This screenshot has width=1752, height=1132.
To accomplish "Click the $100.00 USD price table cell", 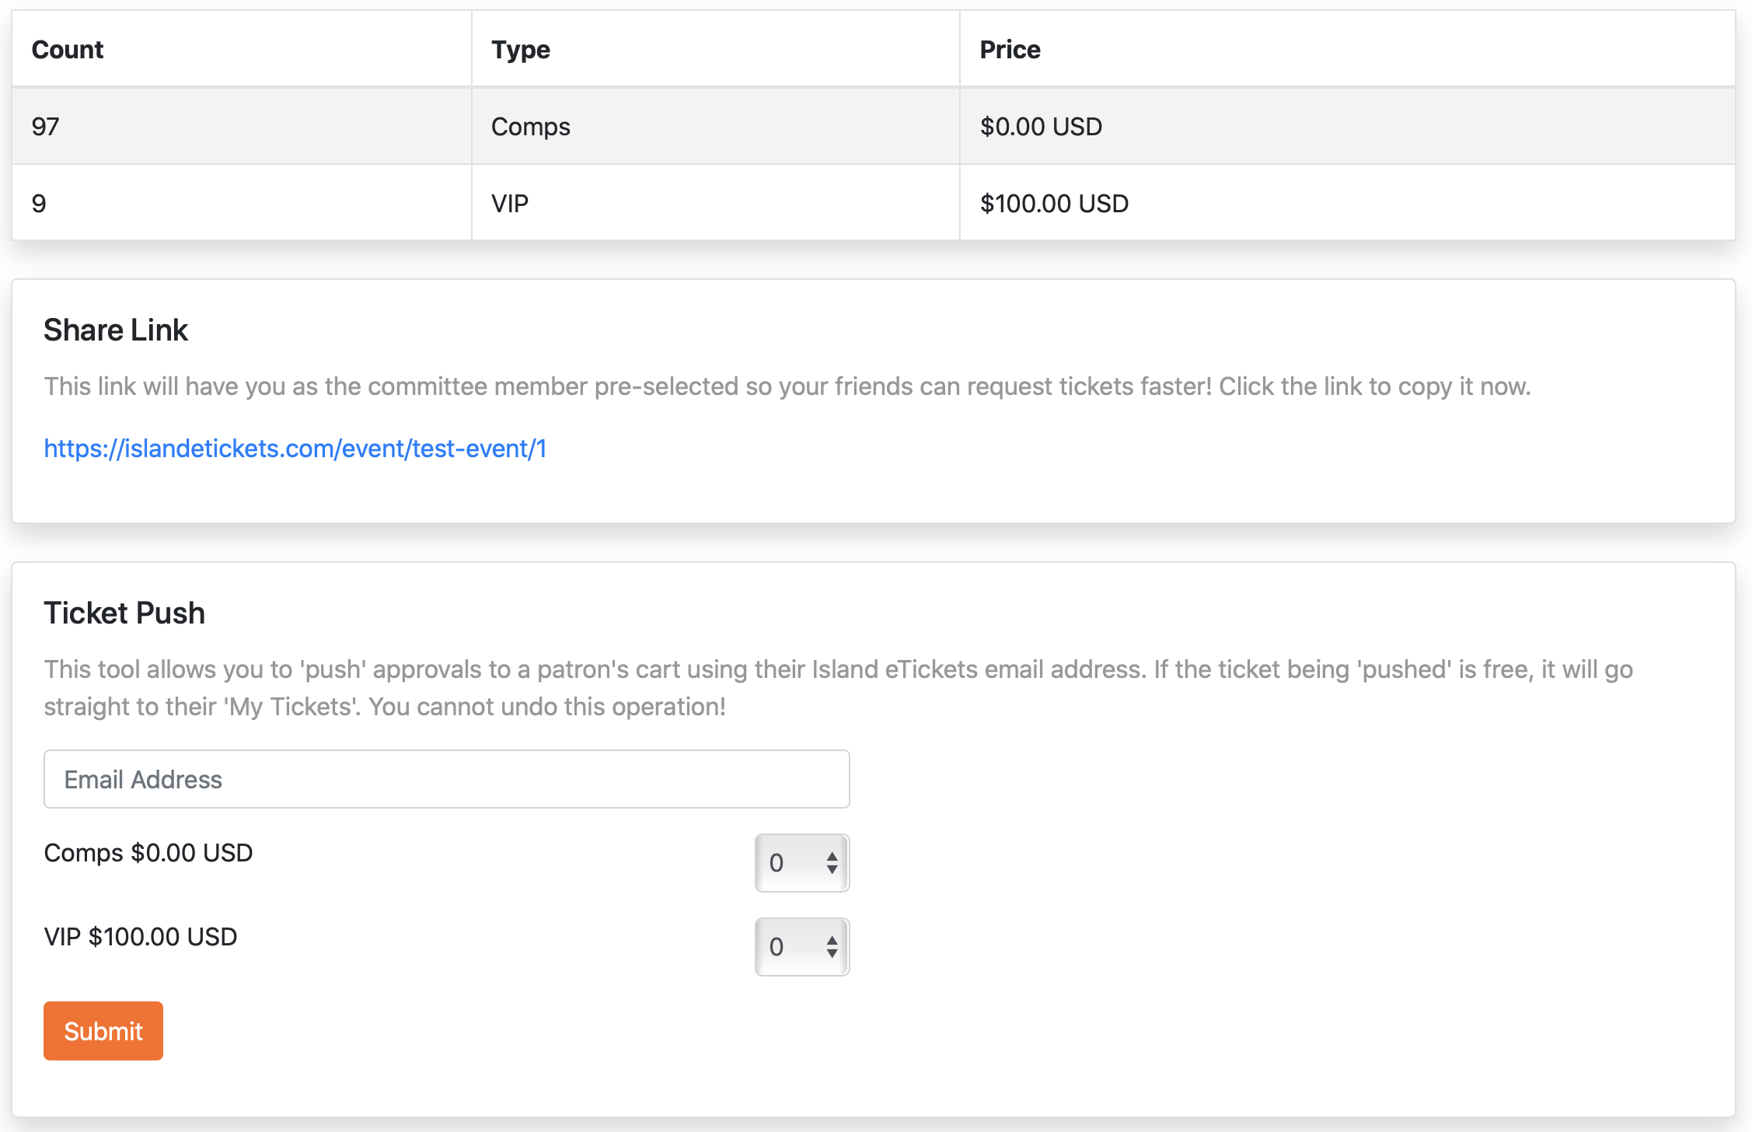I will point(1054,203).
